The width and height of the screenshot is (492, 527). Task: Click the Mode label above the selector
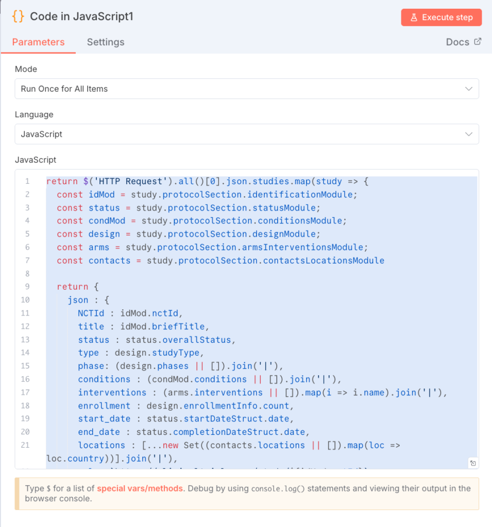[x=26, y=69]
